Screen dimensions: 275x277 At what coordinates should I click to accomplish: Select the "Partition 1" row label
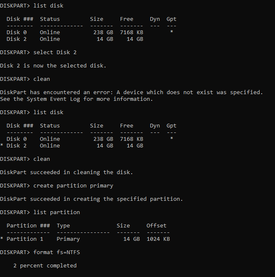tap(25, 239)
